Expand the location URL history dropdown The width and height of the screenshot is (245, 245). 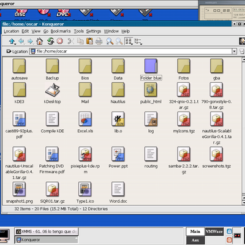click(x=235, y=51)
